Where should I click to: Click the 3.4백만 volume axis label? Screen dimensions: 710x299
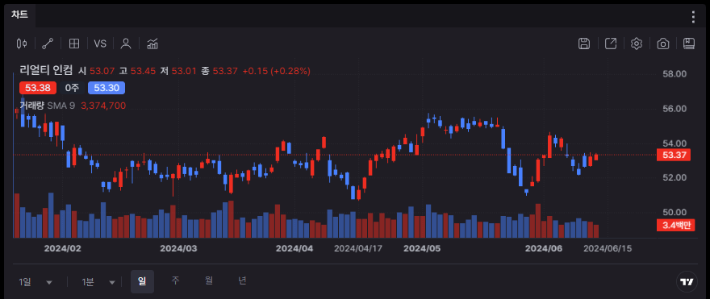coord(675,225)
